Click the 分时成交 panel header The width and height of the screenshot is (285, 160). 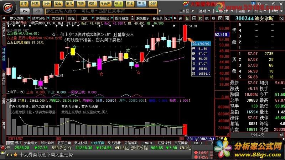(257, 135)
